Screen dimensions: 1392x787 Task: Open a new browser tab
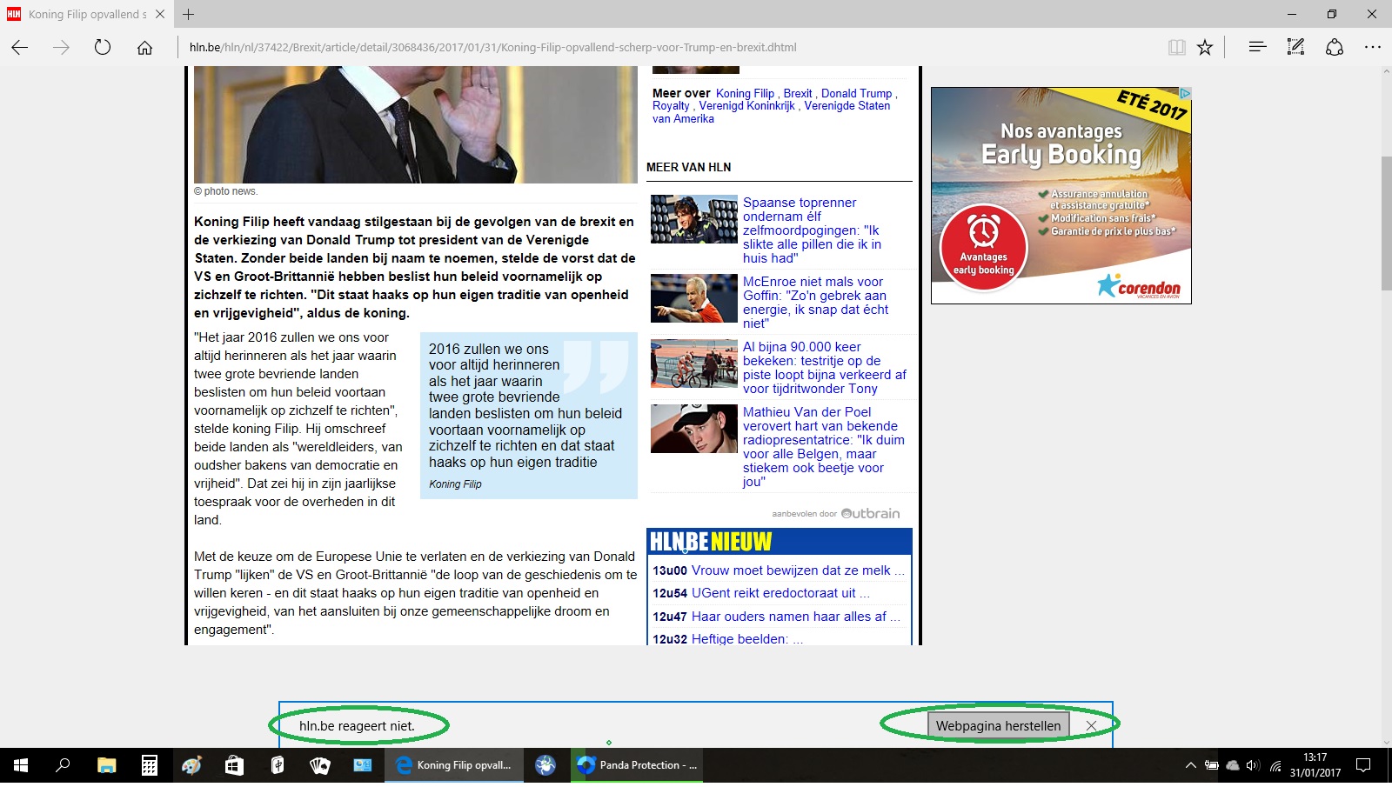pos(188,14)
